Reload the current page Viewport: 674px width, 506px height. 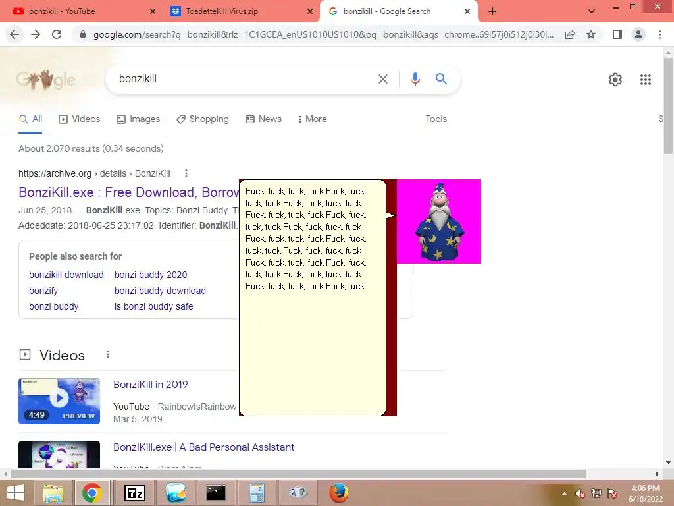pos(57,34)
